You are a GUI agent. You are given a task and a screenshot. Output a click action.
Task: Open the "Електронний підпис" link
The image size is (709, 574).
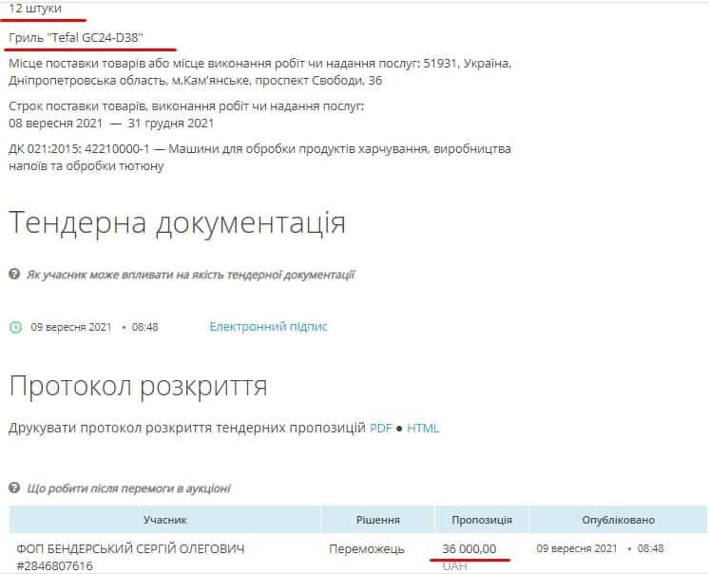point(268,327)
